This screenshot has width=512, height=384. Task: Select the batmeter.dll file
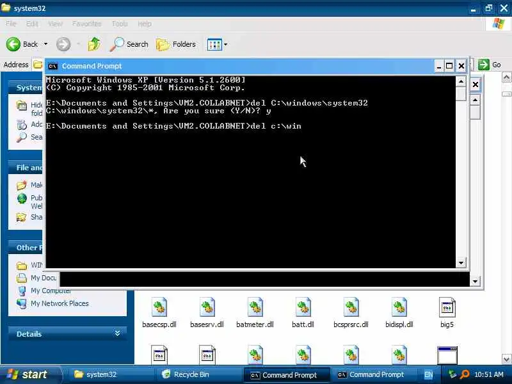(x=255, y=312)
